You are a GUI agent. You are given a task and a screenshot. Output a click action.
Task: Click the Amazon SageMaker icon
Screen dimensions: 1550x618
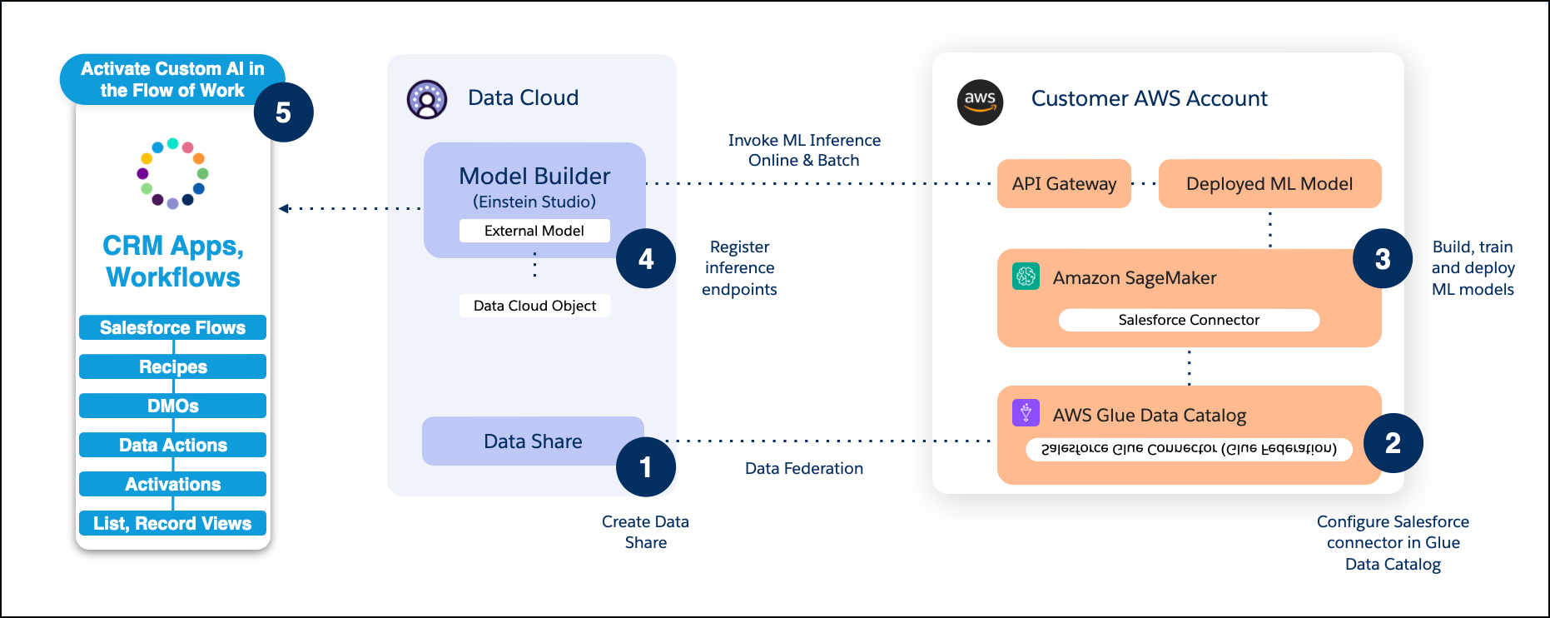point(1026,277)
